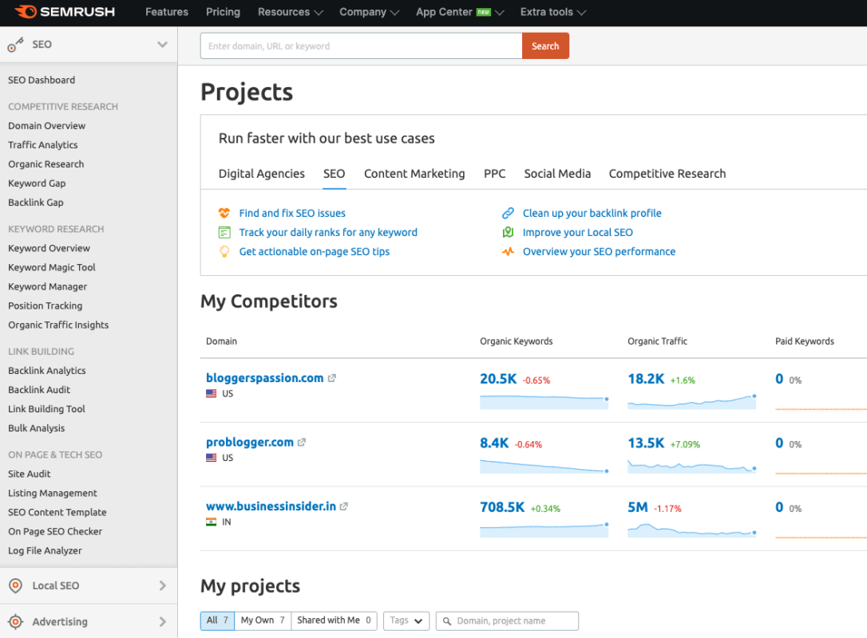Click the chain link icon beside backlink profile
Viewport: 867px width, 638px height.
tap(508, 213)
